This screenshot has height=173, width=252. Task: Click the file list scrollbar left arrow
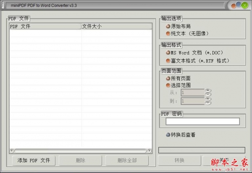pyautogui.click(x=12, y=151)
